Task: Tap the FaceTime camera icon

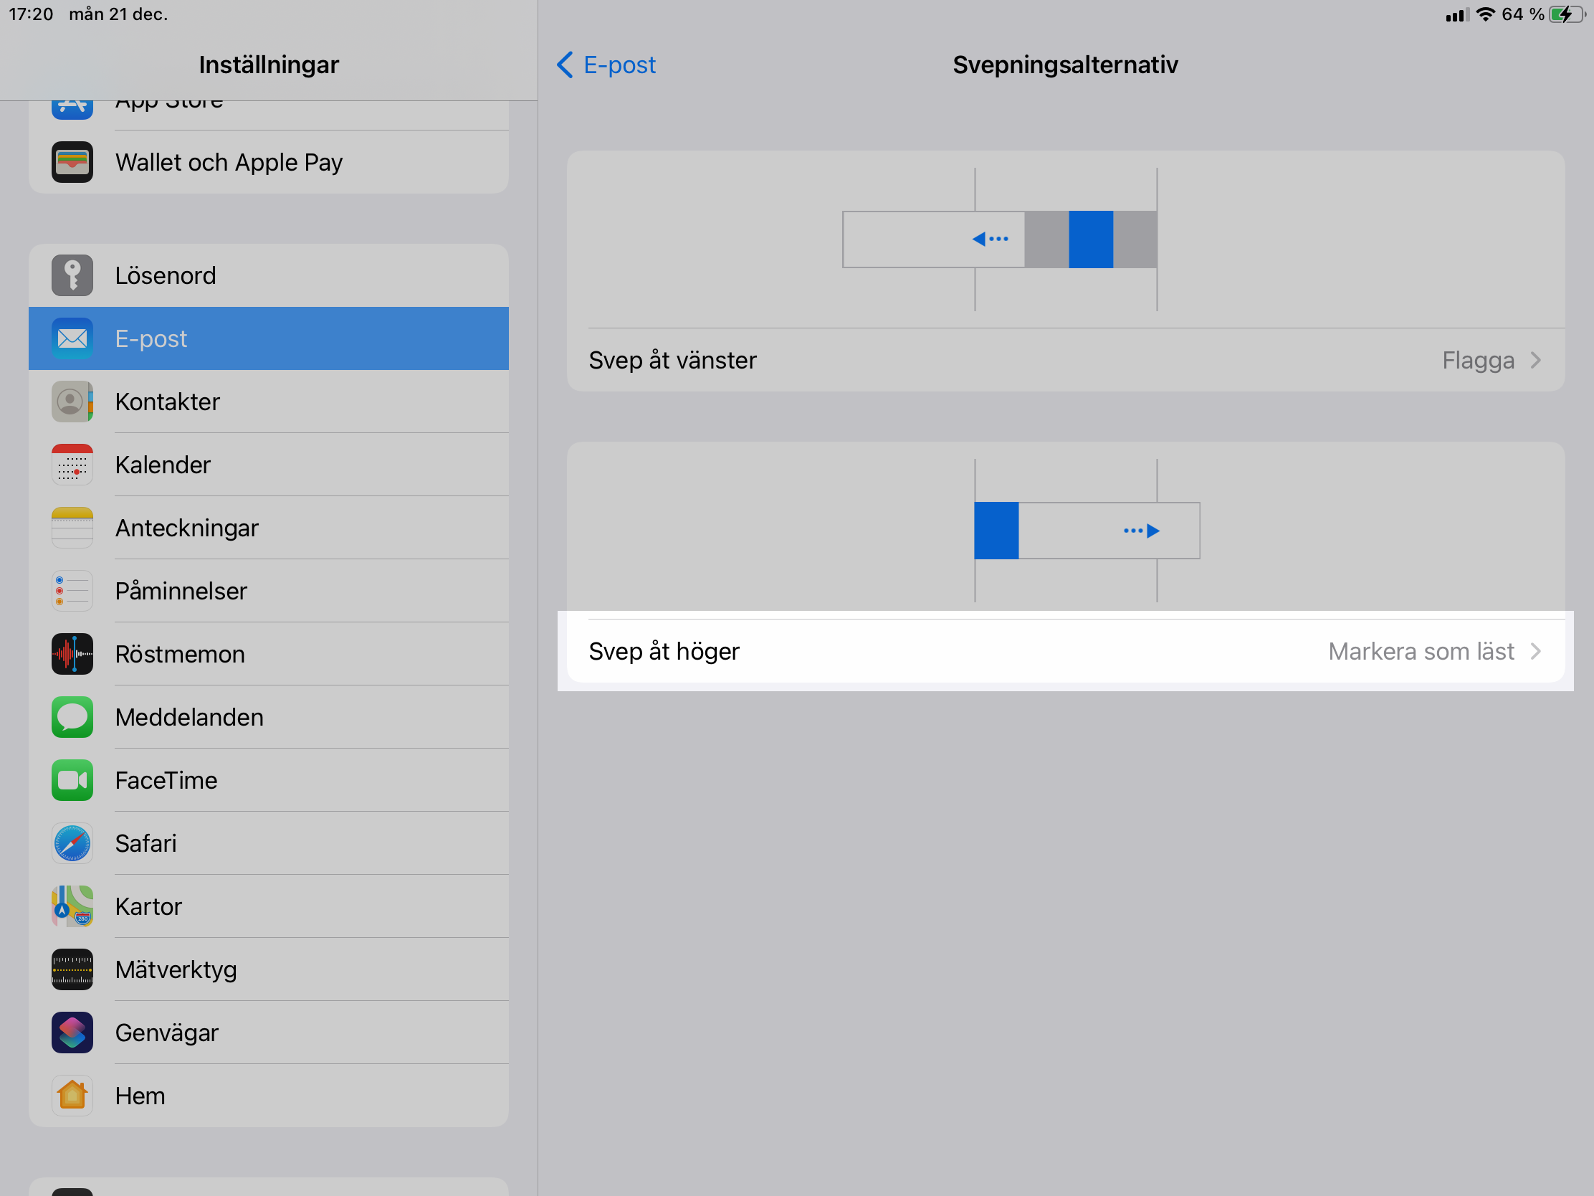Action: pos(72,780)
